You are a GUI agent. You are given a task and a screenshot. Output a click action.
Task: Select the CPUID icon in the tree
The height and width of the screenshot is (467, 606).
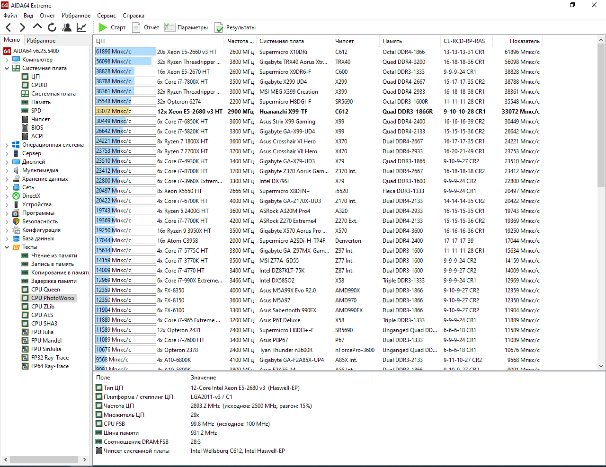pyautogui.click(x=25, y=85)
